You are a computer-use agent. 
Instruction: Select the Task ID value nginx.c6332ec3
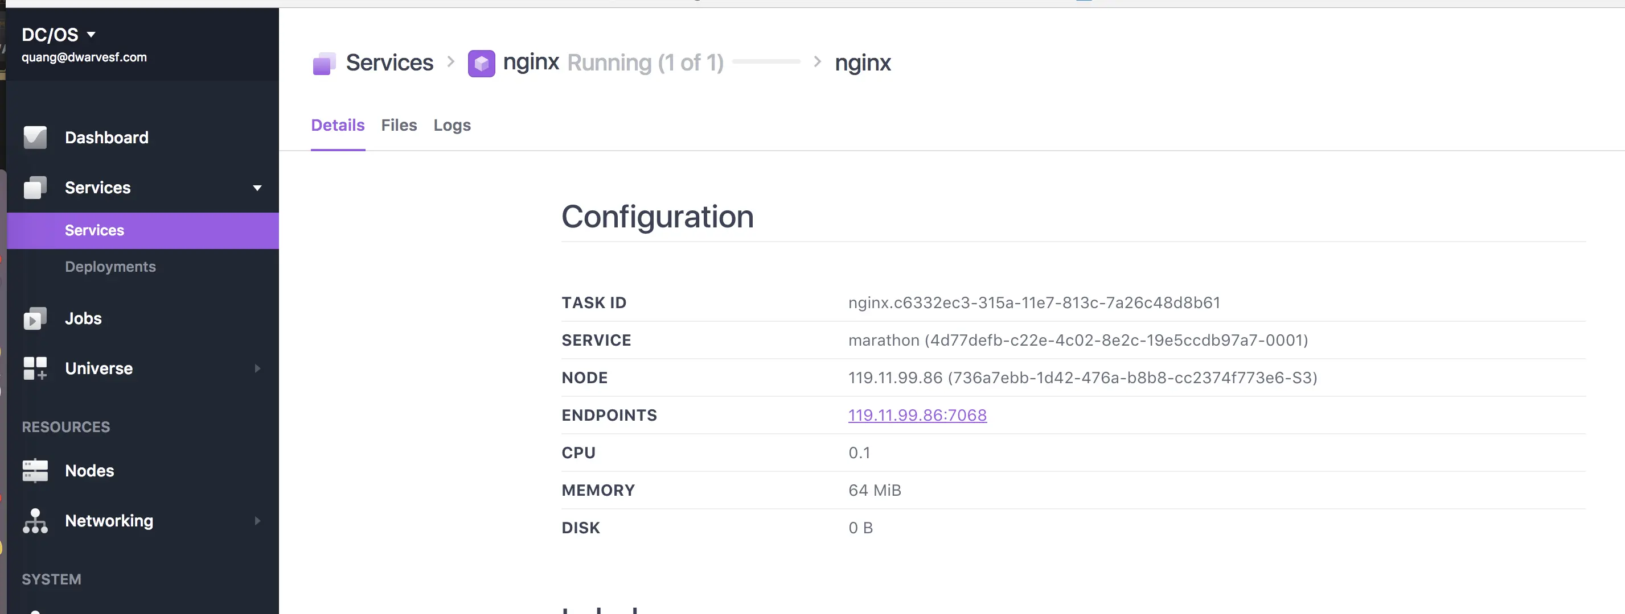point(1034,303)
